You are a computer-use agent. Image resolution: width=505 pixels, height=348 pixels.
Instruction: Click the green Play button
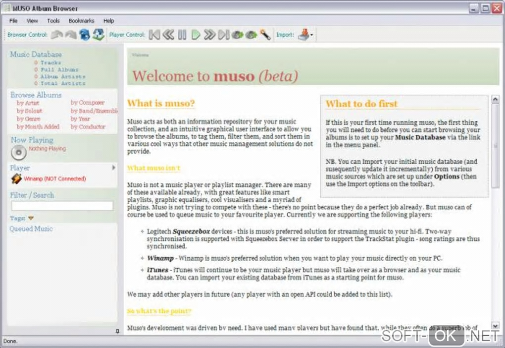click(x=196, y=35)
